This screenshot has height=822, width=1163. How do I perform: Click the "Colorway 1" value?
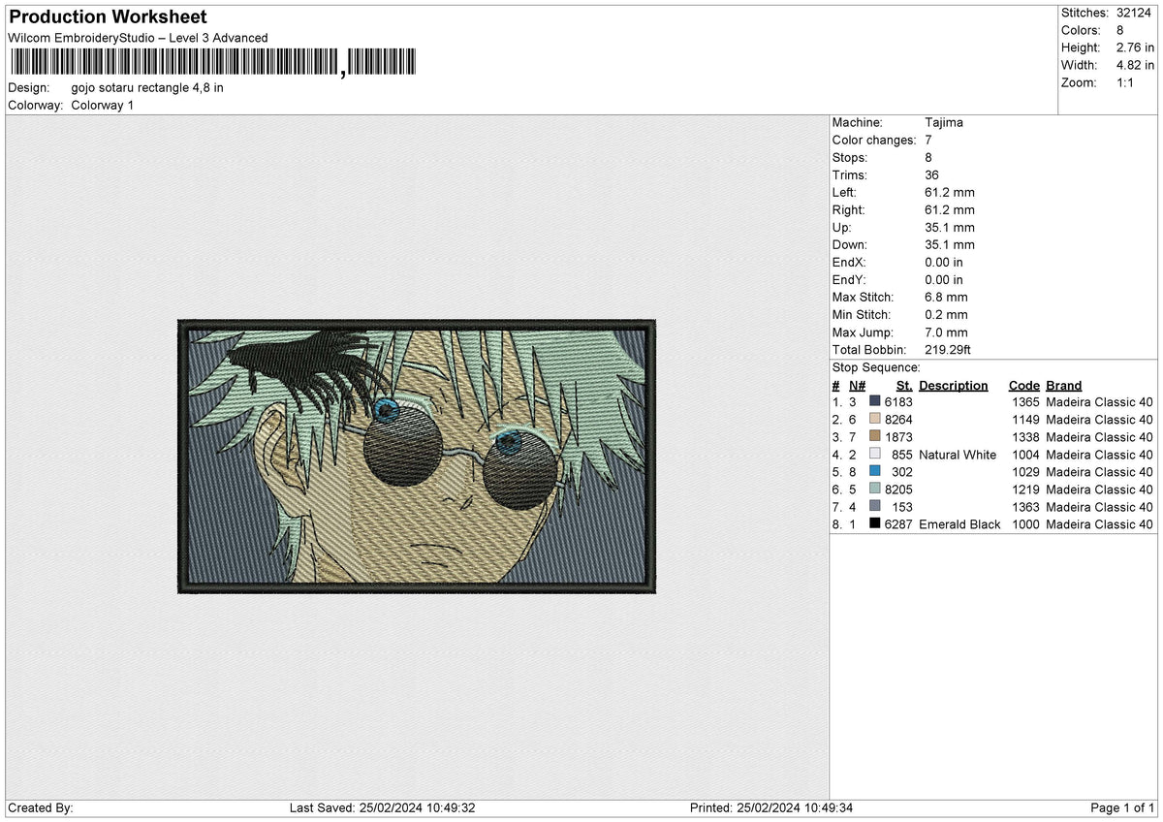(103, 105)
